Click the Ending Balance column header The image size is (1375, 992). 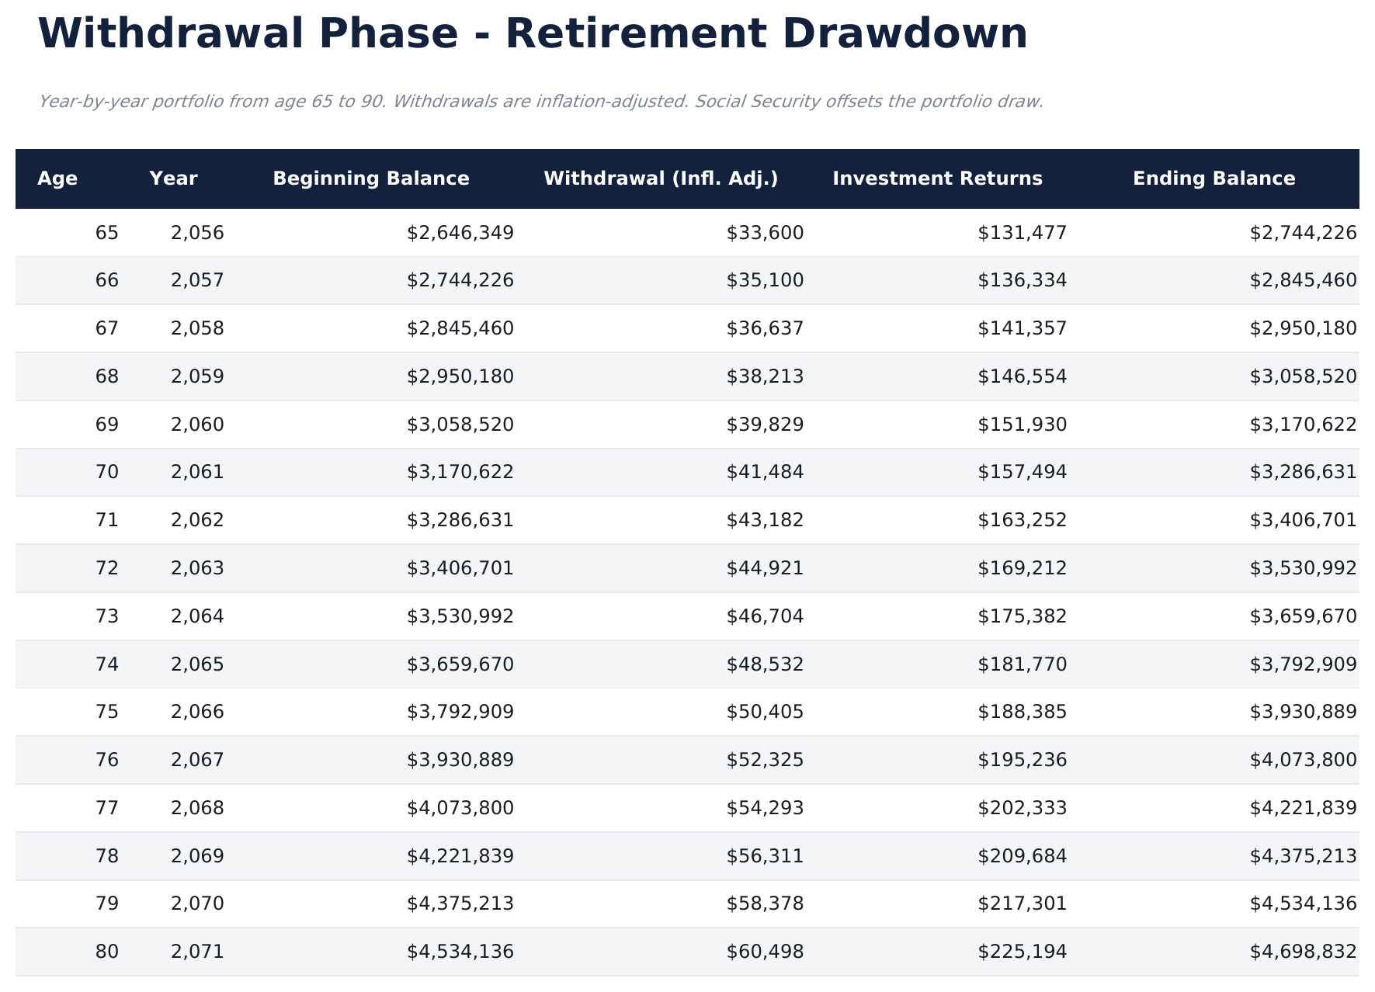(x=1214, y=179)
